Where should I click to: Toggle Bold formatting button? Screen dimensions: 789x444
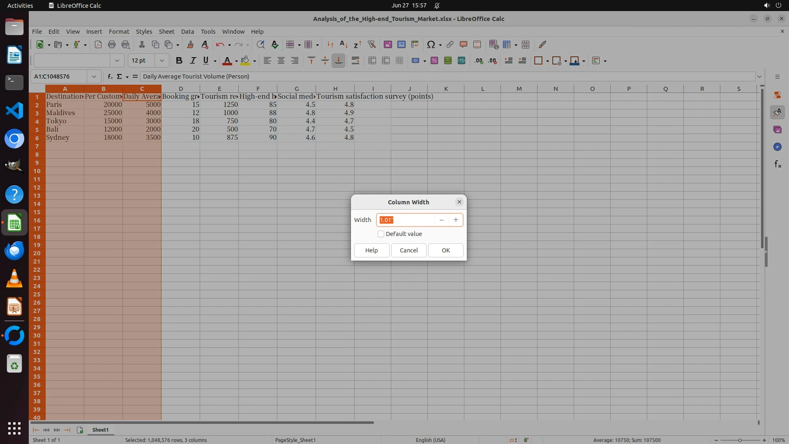(179, 60)
